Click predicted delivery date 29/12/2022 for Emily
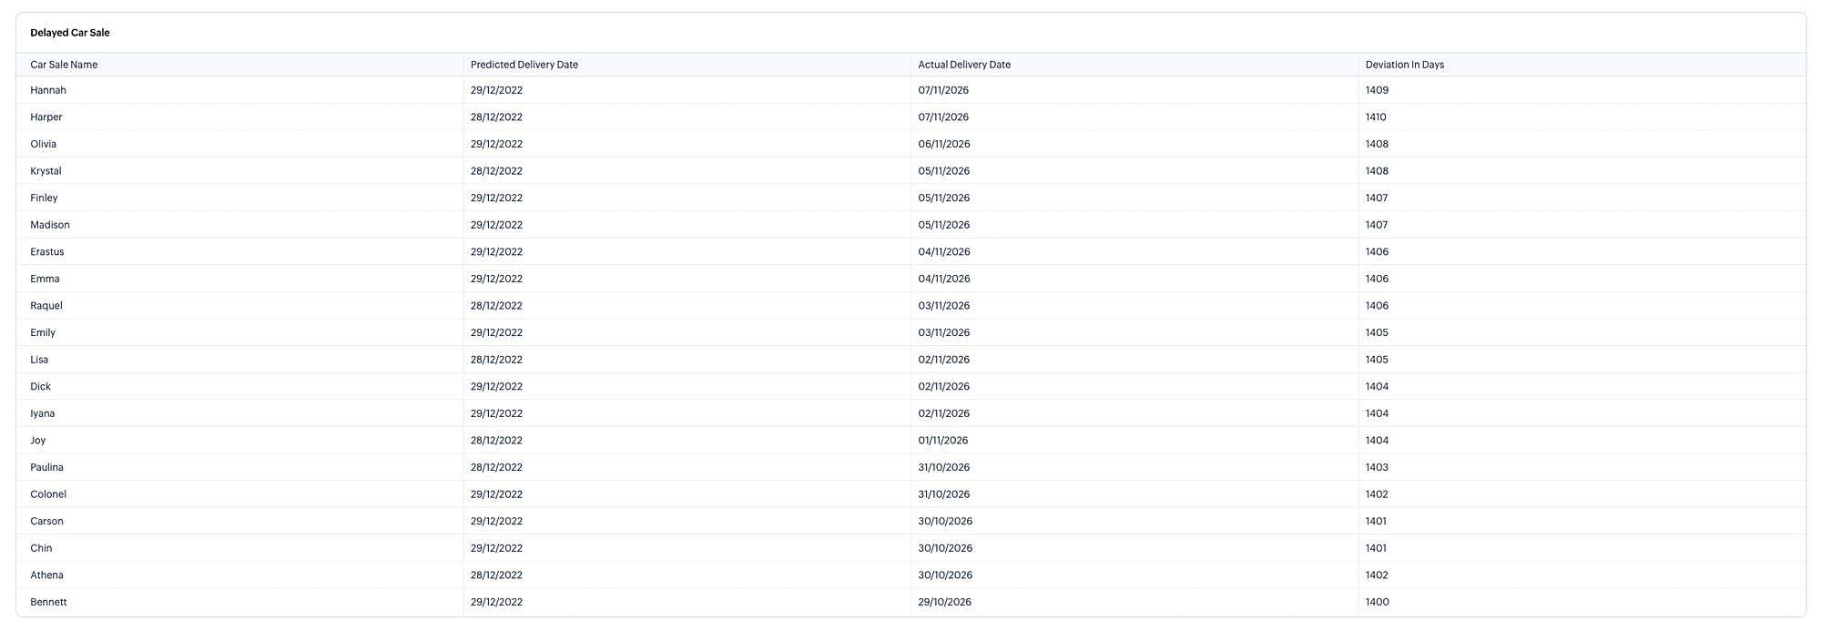Viewport: 1821px width, 631px height. tap(496, 332)
